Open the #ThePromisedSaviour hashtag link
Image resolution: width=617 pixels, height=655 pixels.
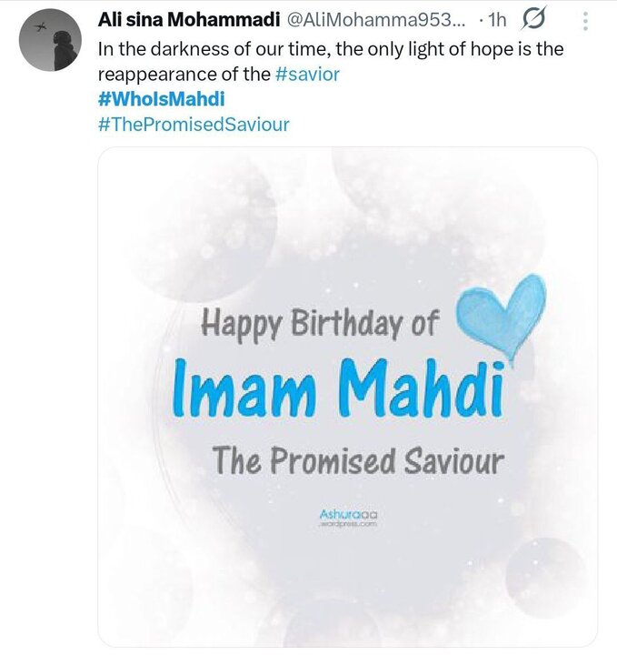pos(193,125)
